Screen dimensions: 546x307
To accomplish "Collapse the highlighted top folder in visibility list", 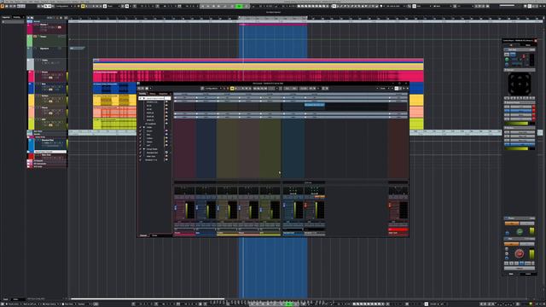I will pyautogui.click(x=144, y=98).
